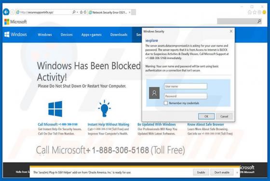Click Enable on the add-on notification bar
This screenshot has width=270, height=181.
(201, 172)
